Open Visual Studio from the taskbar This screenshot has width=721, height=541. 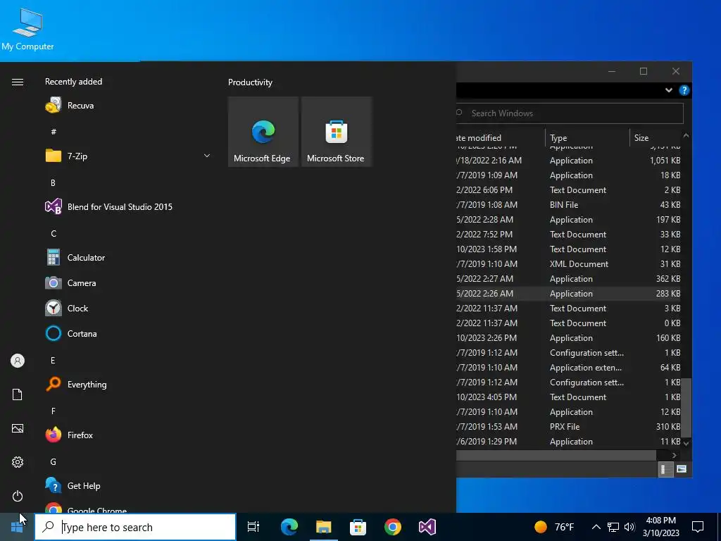click(x=427, y=527)
